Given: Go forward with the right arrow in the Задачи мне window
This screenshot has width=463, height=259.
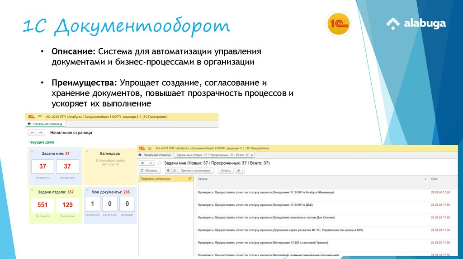Looking at the screenshot, I should 151,163.
